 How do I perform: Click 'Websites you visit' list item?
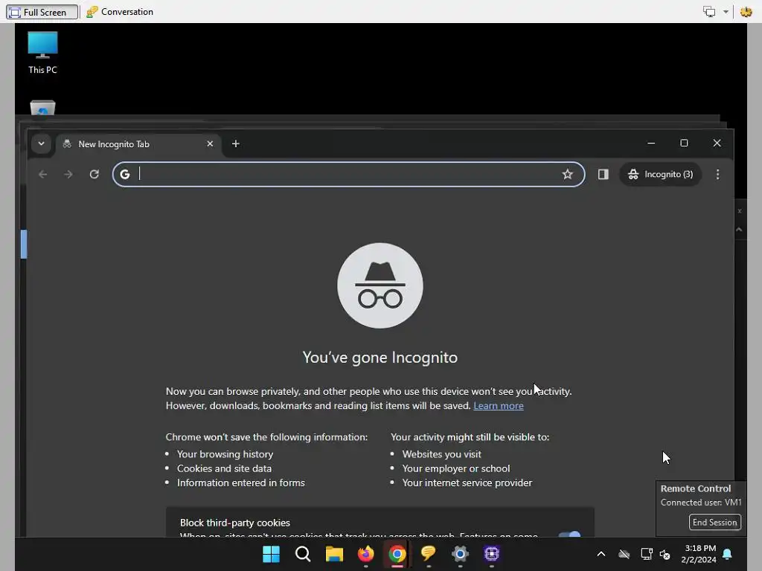442,454
